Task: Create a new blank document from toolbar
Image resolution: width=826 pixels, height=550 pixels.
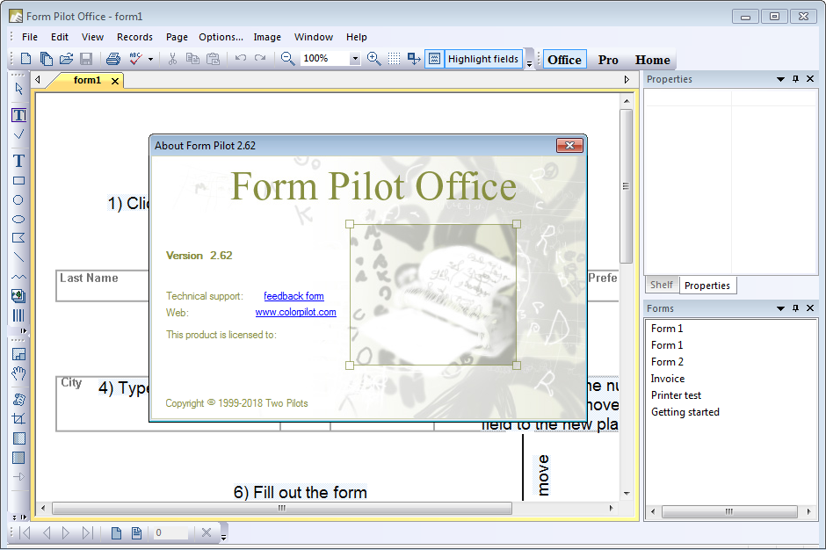Action: [x=25, y=59]
